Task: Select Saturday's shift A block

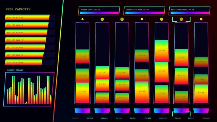Action: tap(181, 97)
